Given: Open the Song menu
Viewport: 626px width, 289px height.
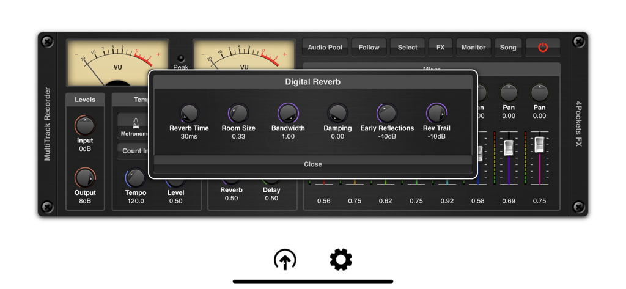Looking at the screenshot, I should click(x=508, y=48).
